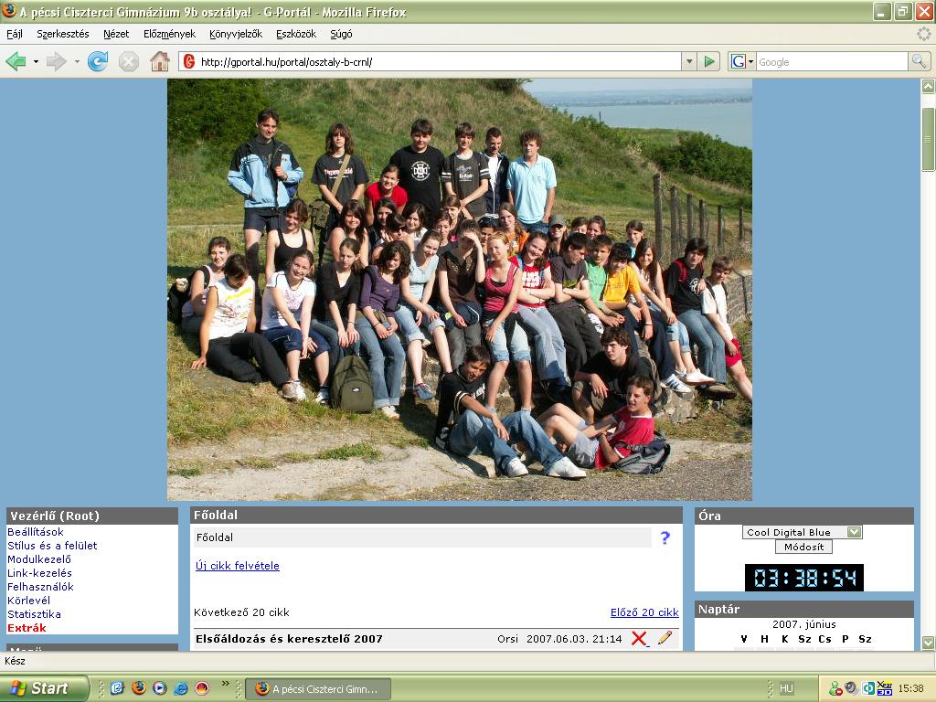Click the vertical scrollbar thumb
The width and height of the screenshot is (936, 702).
(928, 139)
